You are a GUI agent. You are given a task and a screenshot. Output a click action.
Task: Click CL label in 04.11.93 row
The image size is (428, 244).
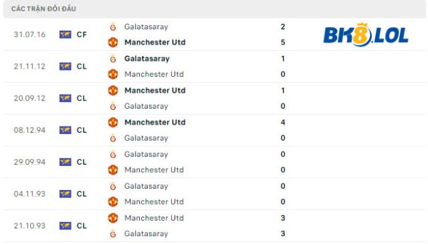tap(82, 194)
